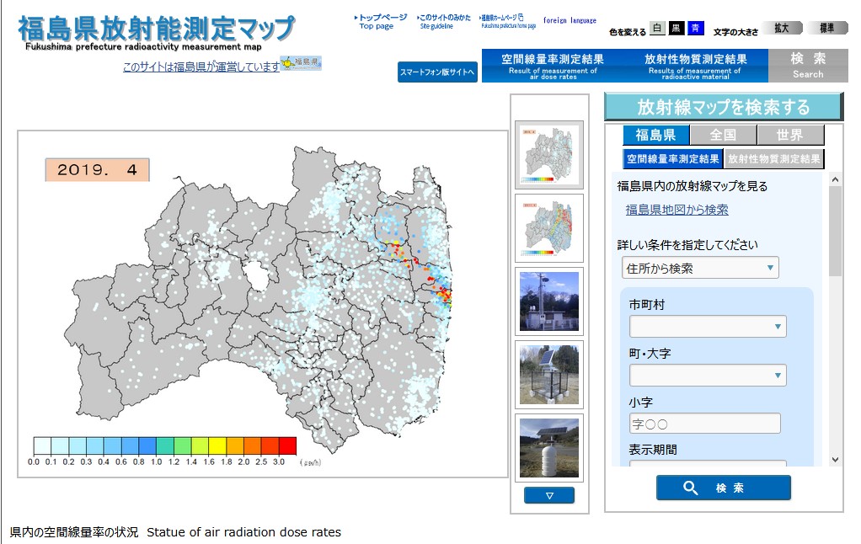The image size is (861, 544).
Task: Enlarge text with 拡大 button
Action: (x=782, y=28)
